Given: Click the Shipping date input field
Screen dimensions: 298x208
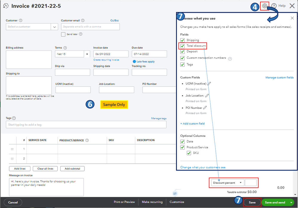Looking at the screenshot, I should point(111,72).
